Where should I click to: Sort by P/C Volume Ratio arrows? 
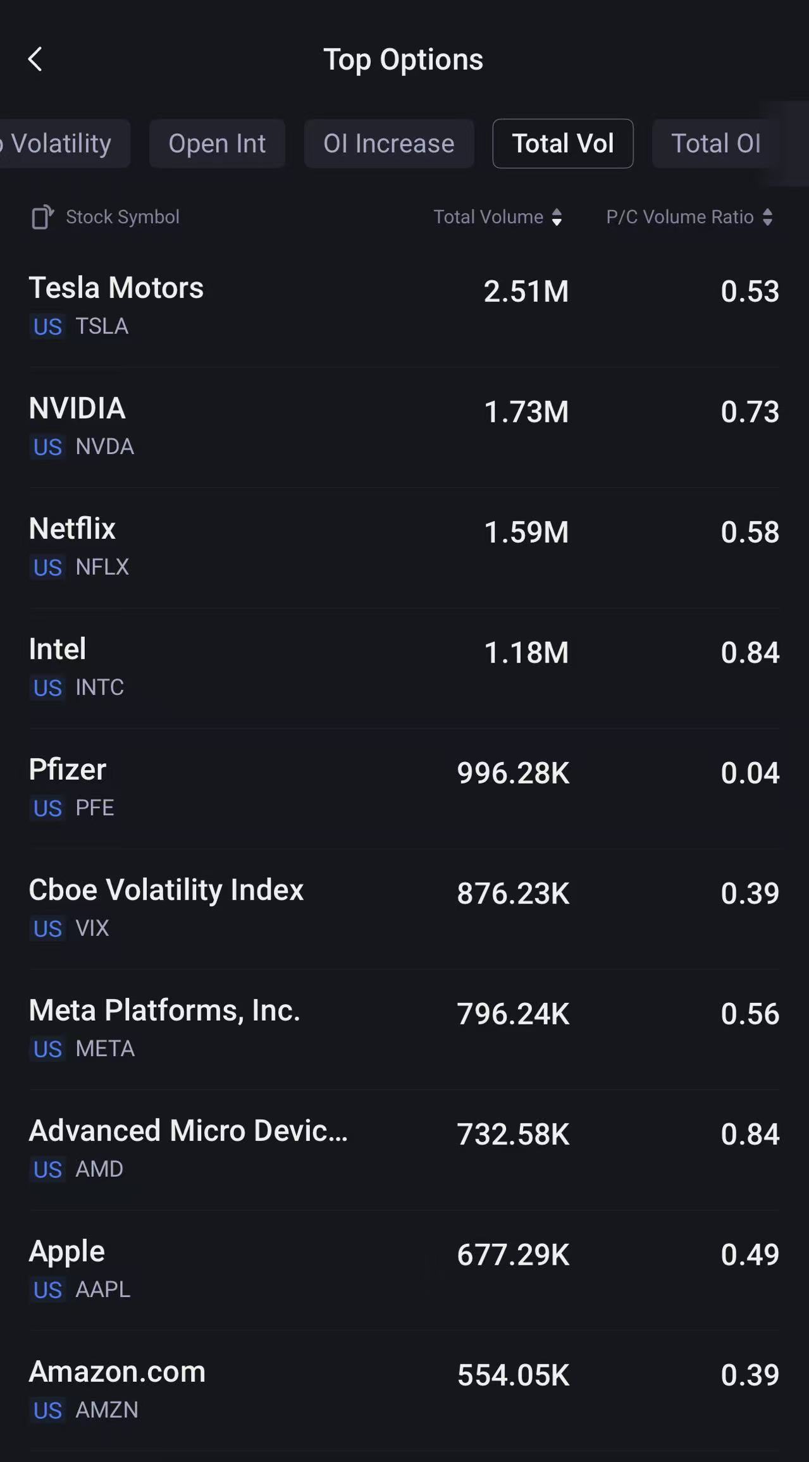coord(767,217)
